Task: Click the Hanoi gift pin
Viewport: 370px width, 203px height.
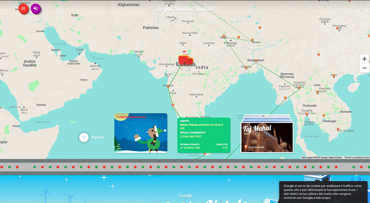Action: [x=334, y=76]
